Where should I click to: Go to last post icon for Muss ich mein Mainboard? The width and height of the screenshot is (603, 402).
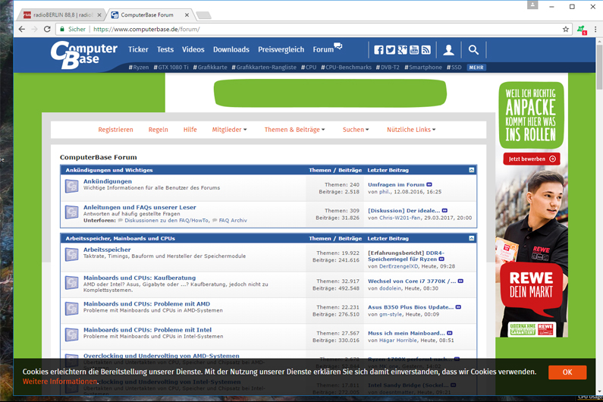pos(449,333)
